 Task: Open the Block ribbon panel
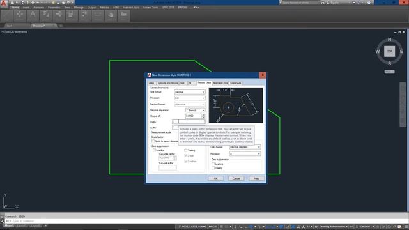pos(59,16)
